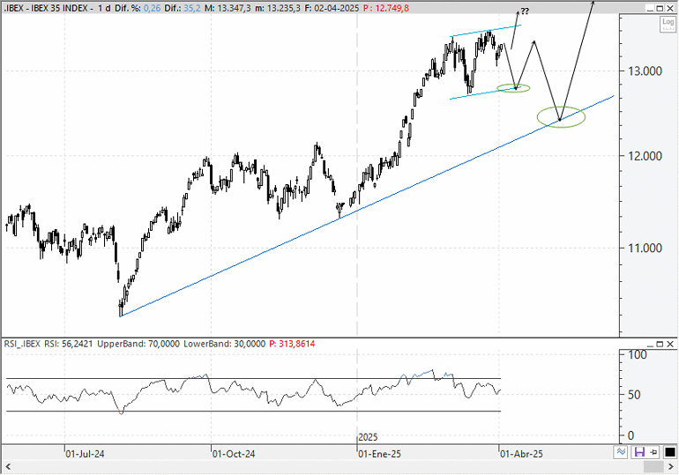679x475 pixels.
Task: Click the purple floppy disk save icon
Action: (x=638, y=452)
